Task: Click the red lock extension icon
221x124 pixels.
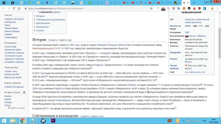Action: click(x=194, y=8)
